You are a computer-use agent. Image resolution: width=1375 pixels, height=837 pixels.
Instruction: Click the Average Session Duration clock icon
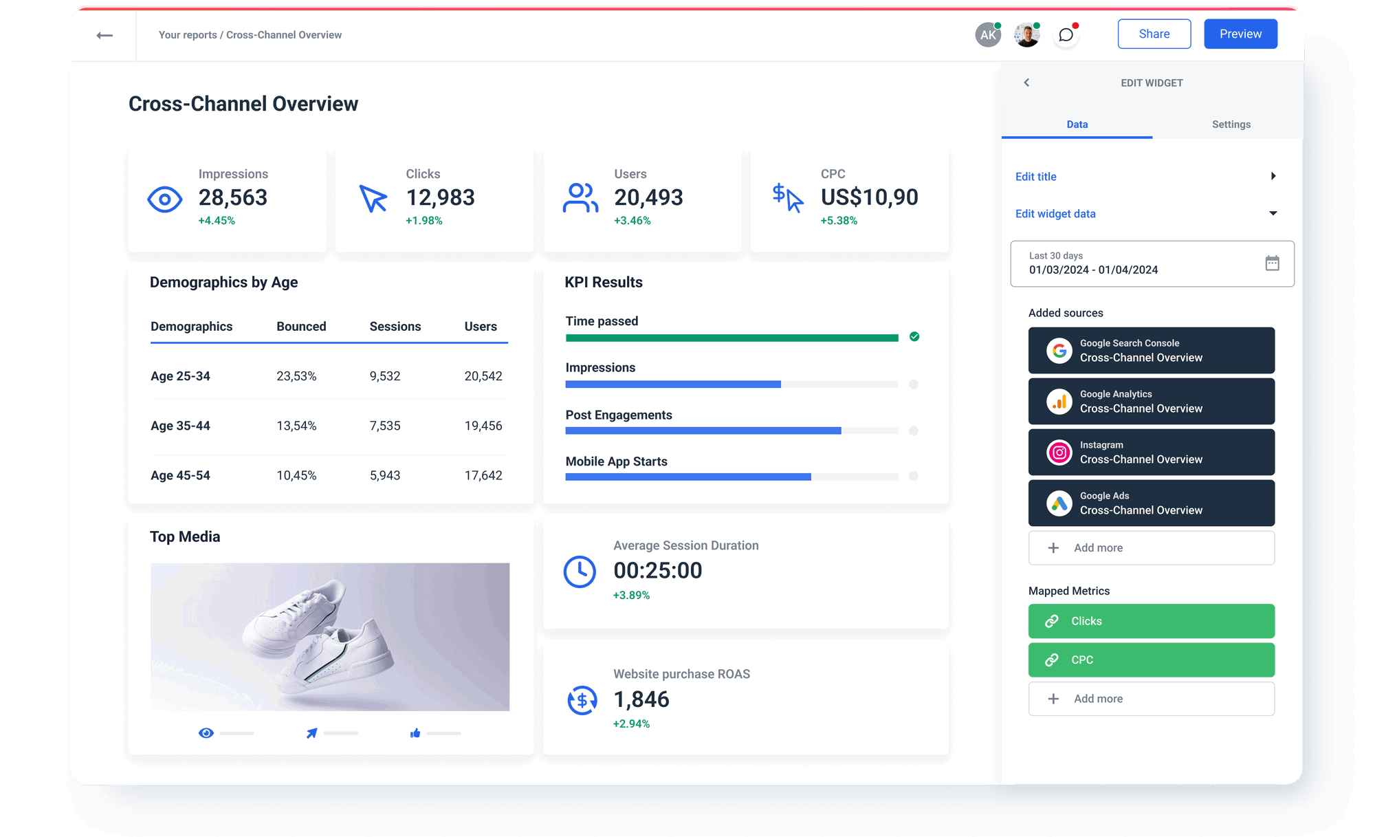[x=580, y=571]
